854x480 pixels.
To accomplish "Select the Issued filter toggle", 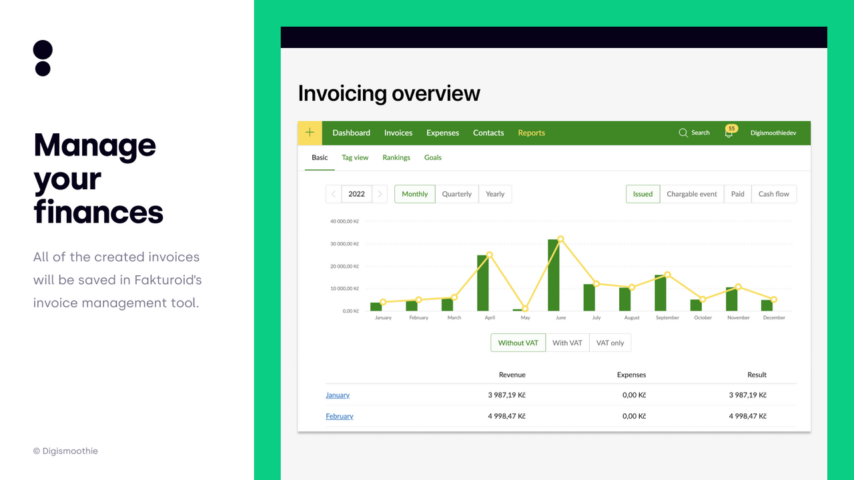I will point(643,194).
